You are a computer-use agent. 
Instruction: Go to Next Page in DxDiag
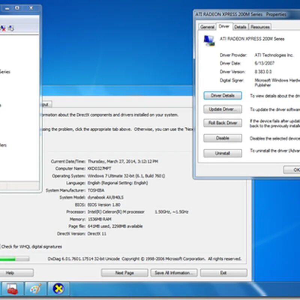124,273
